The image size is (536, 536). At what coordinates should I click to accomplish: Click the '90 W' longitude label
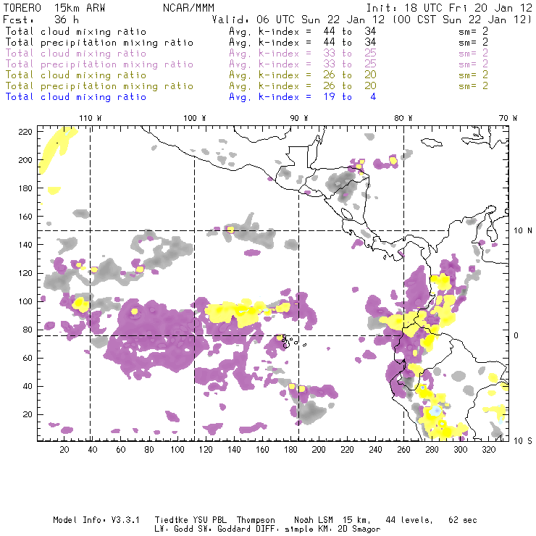click(298, 118)
